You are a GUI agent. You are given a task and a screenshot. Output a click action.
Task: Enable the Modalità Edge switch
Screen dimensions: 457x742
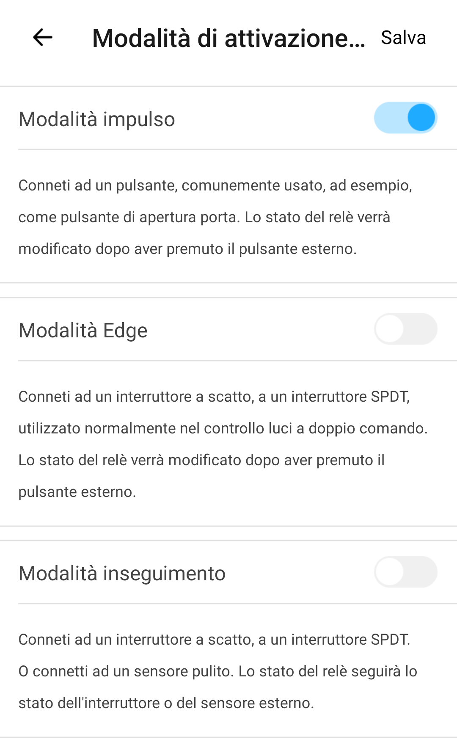coord(405,329)
